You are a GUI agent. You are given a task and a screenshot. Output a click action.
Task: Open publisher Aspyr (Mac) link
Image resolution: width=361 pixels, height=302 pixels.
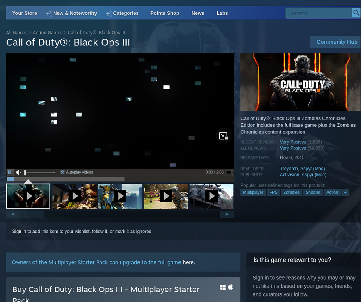tap(314, 175)
